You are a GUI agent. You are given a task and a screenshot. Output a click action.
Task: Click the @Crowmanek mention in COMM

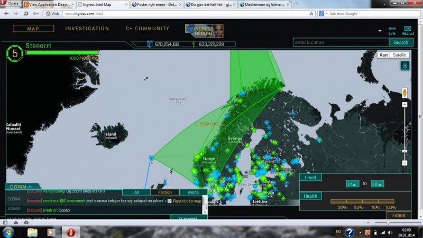[72, 201]
